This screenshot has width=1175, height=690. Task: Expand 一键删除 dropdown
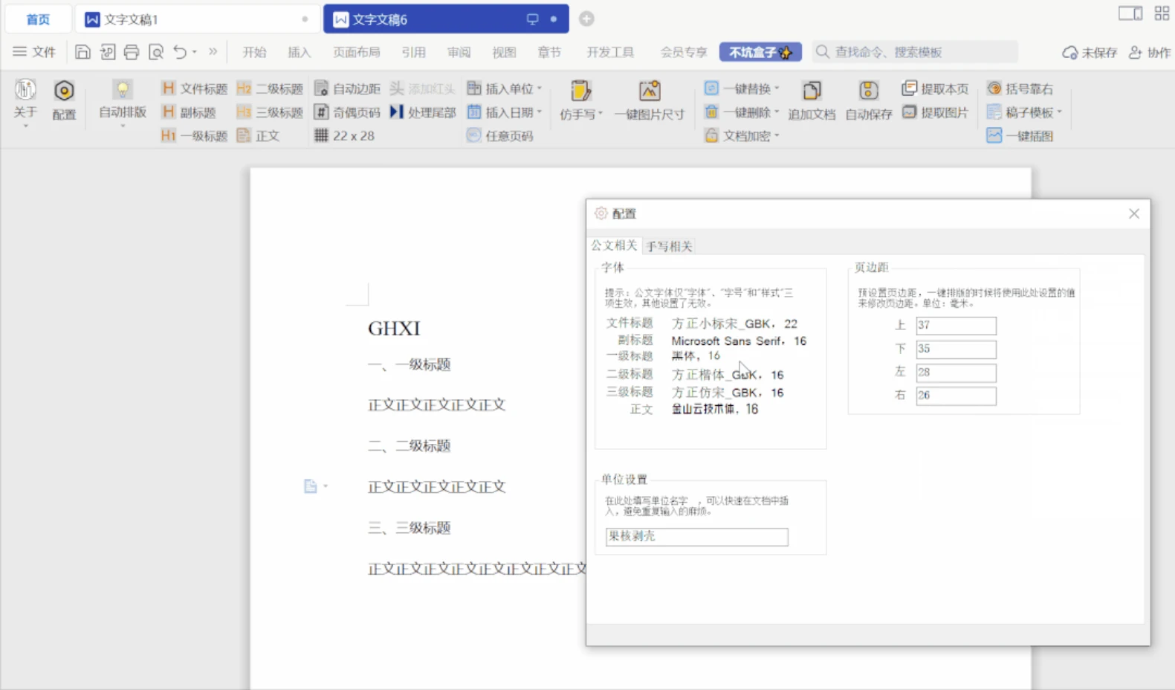point(777,112)
